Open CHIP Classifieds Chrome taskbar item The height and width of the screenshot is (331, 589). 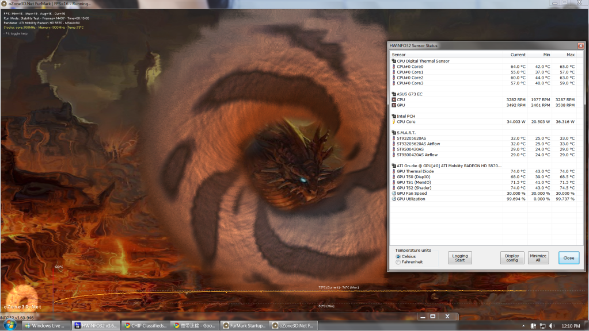pyautogui.click(x=146, y=326)
